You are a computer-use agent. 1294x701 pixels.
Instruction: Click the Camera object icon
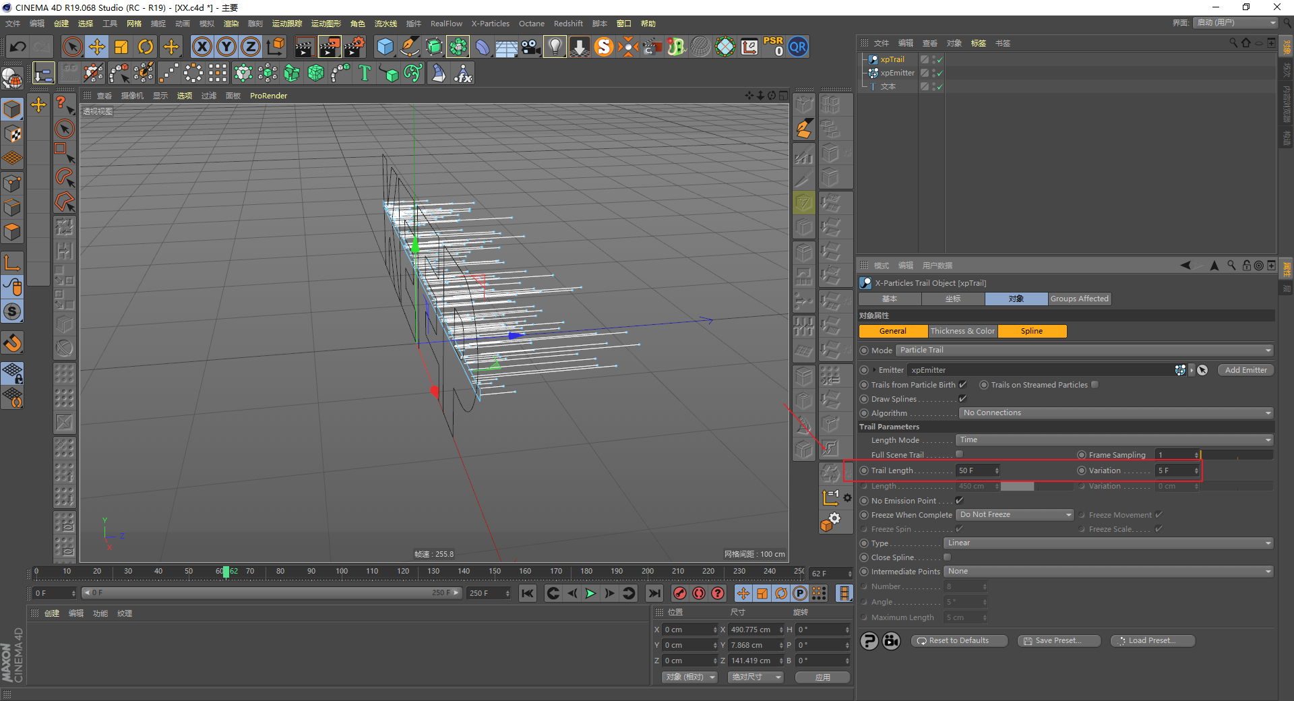coord(531,47)
